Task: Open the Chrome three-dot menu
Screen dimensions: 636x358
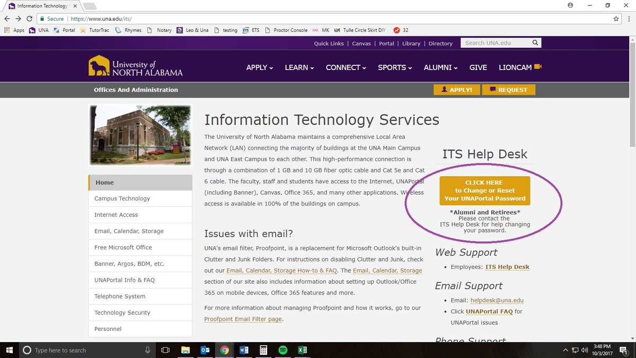Action: (629, 19)
